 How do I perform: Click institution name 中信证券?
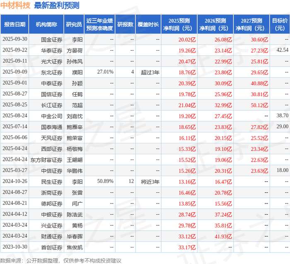point(52,171)
